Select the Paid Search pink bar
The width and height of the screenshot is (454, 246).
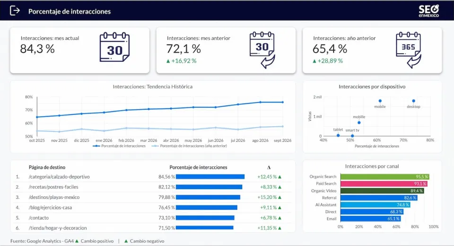(x=384, y=184)
